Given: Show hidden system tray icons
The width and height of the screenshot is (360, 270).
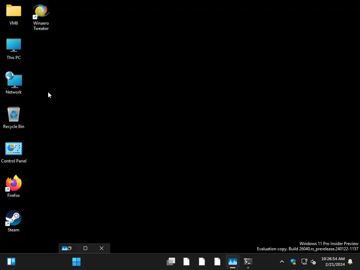Looking at the screenshot, I should click(x=282, y=262).
